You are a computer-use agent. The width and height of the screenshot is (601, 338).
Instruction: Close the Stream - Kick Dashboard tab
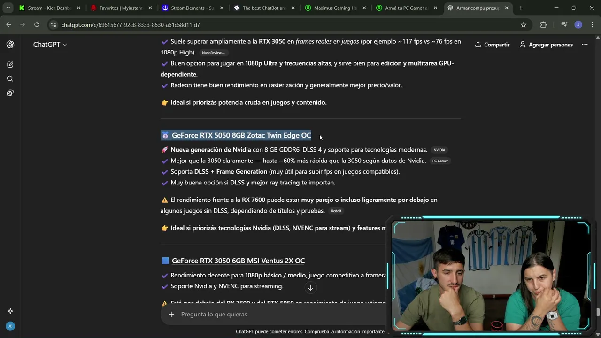78,8
